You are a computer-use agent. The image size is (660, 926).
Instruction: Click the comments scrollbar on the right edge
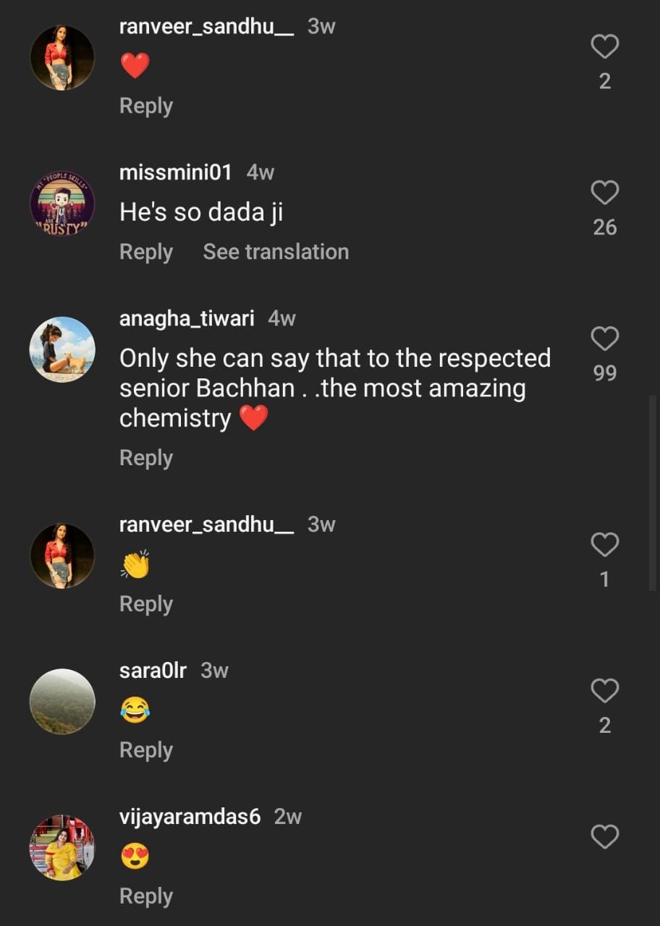[654, 492]
